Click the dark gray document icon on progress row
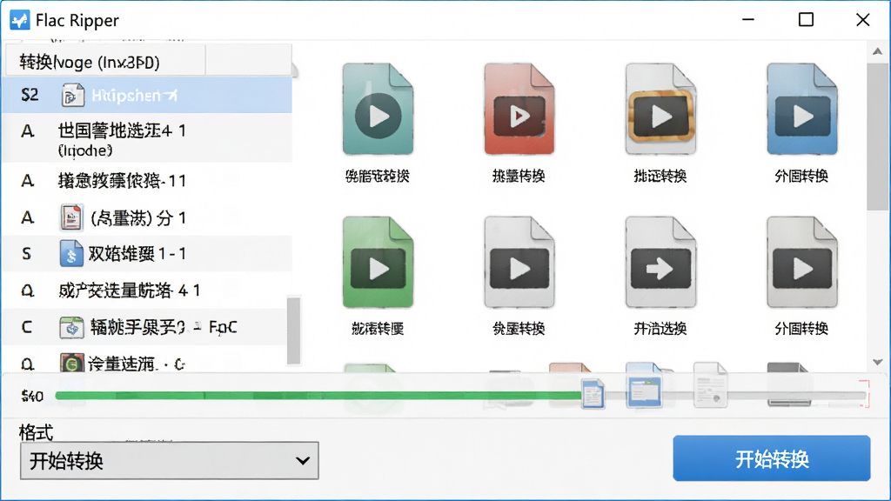 click(788, 385)
